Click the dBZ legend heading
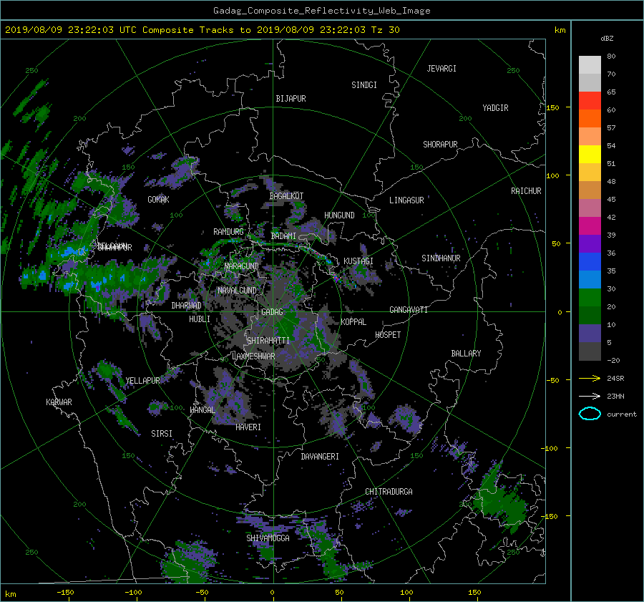Image resolution: width=644 pixels, height=602 pixels. pyautogui.click(x=607, y=38)
